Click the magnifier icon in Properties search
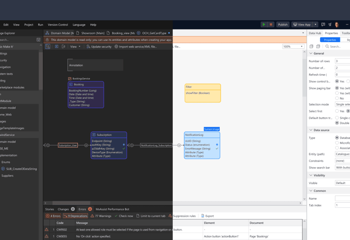The width and height of the screenshot is (350, 240). point(327,46)
